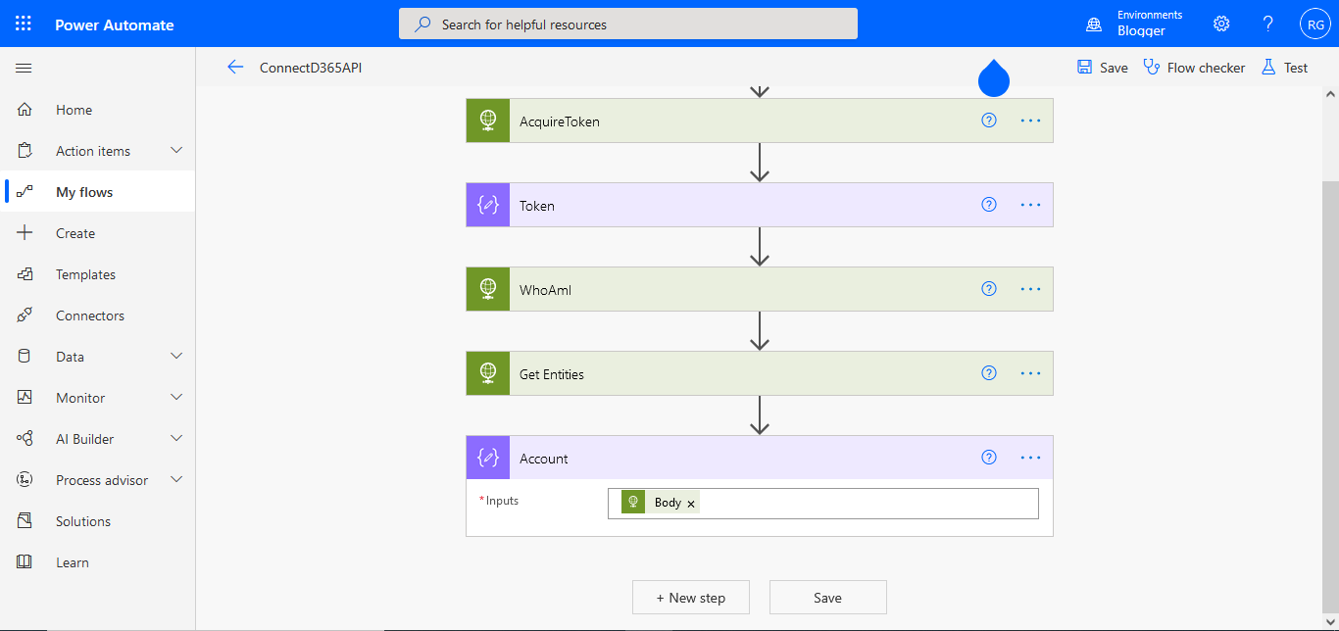Run Flow checker
Image resolution: width=1339 pixels, height=631 pixels.
coord(1194,67)
